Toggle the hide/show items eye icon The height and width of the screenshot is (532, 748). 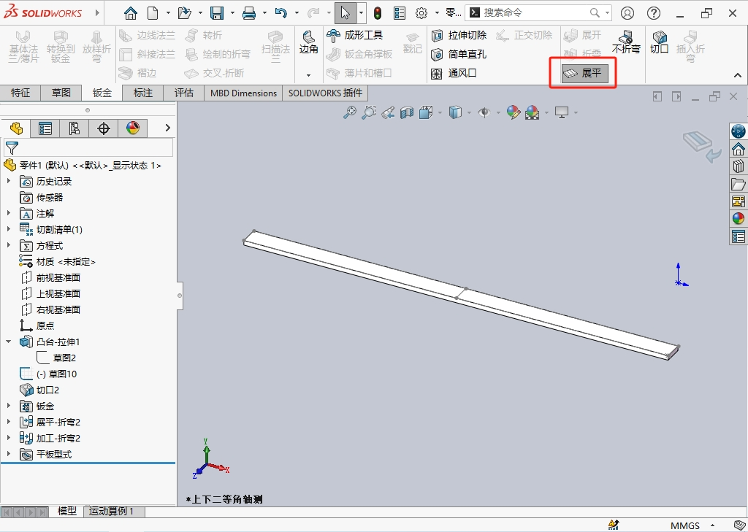483,112
